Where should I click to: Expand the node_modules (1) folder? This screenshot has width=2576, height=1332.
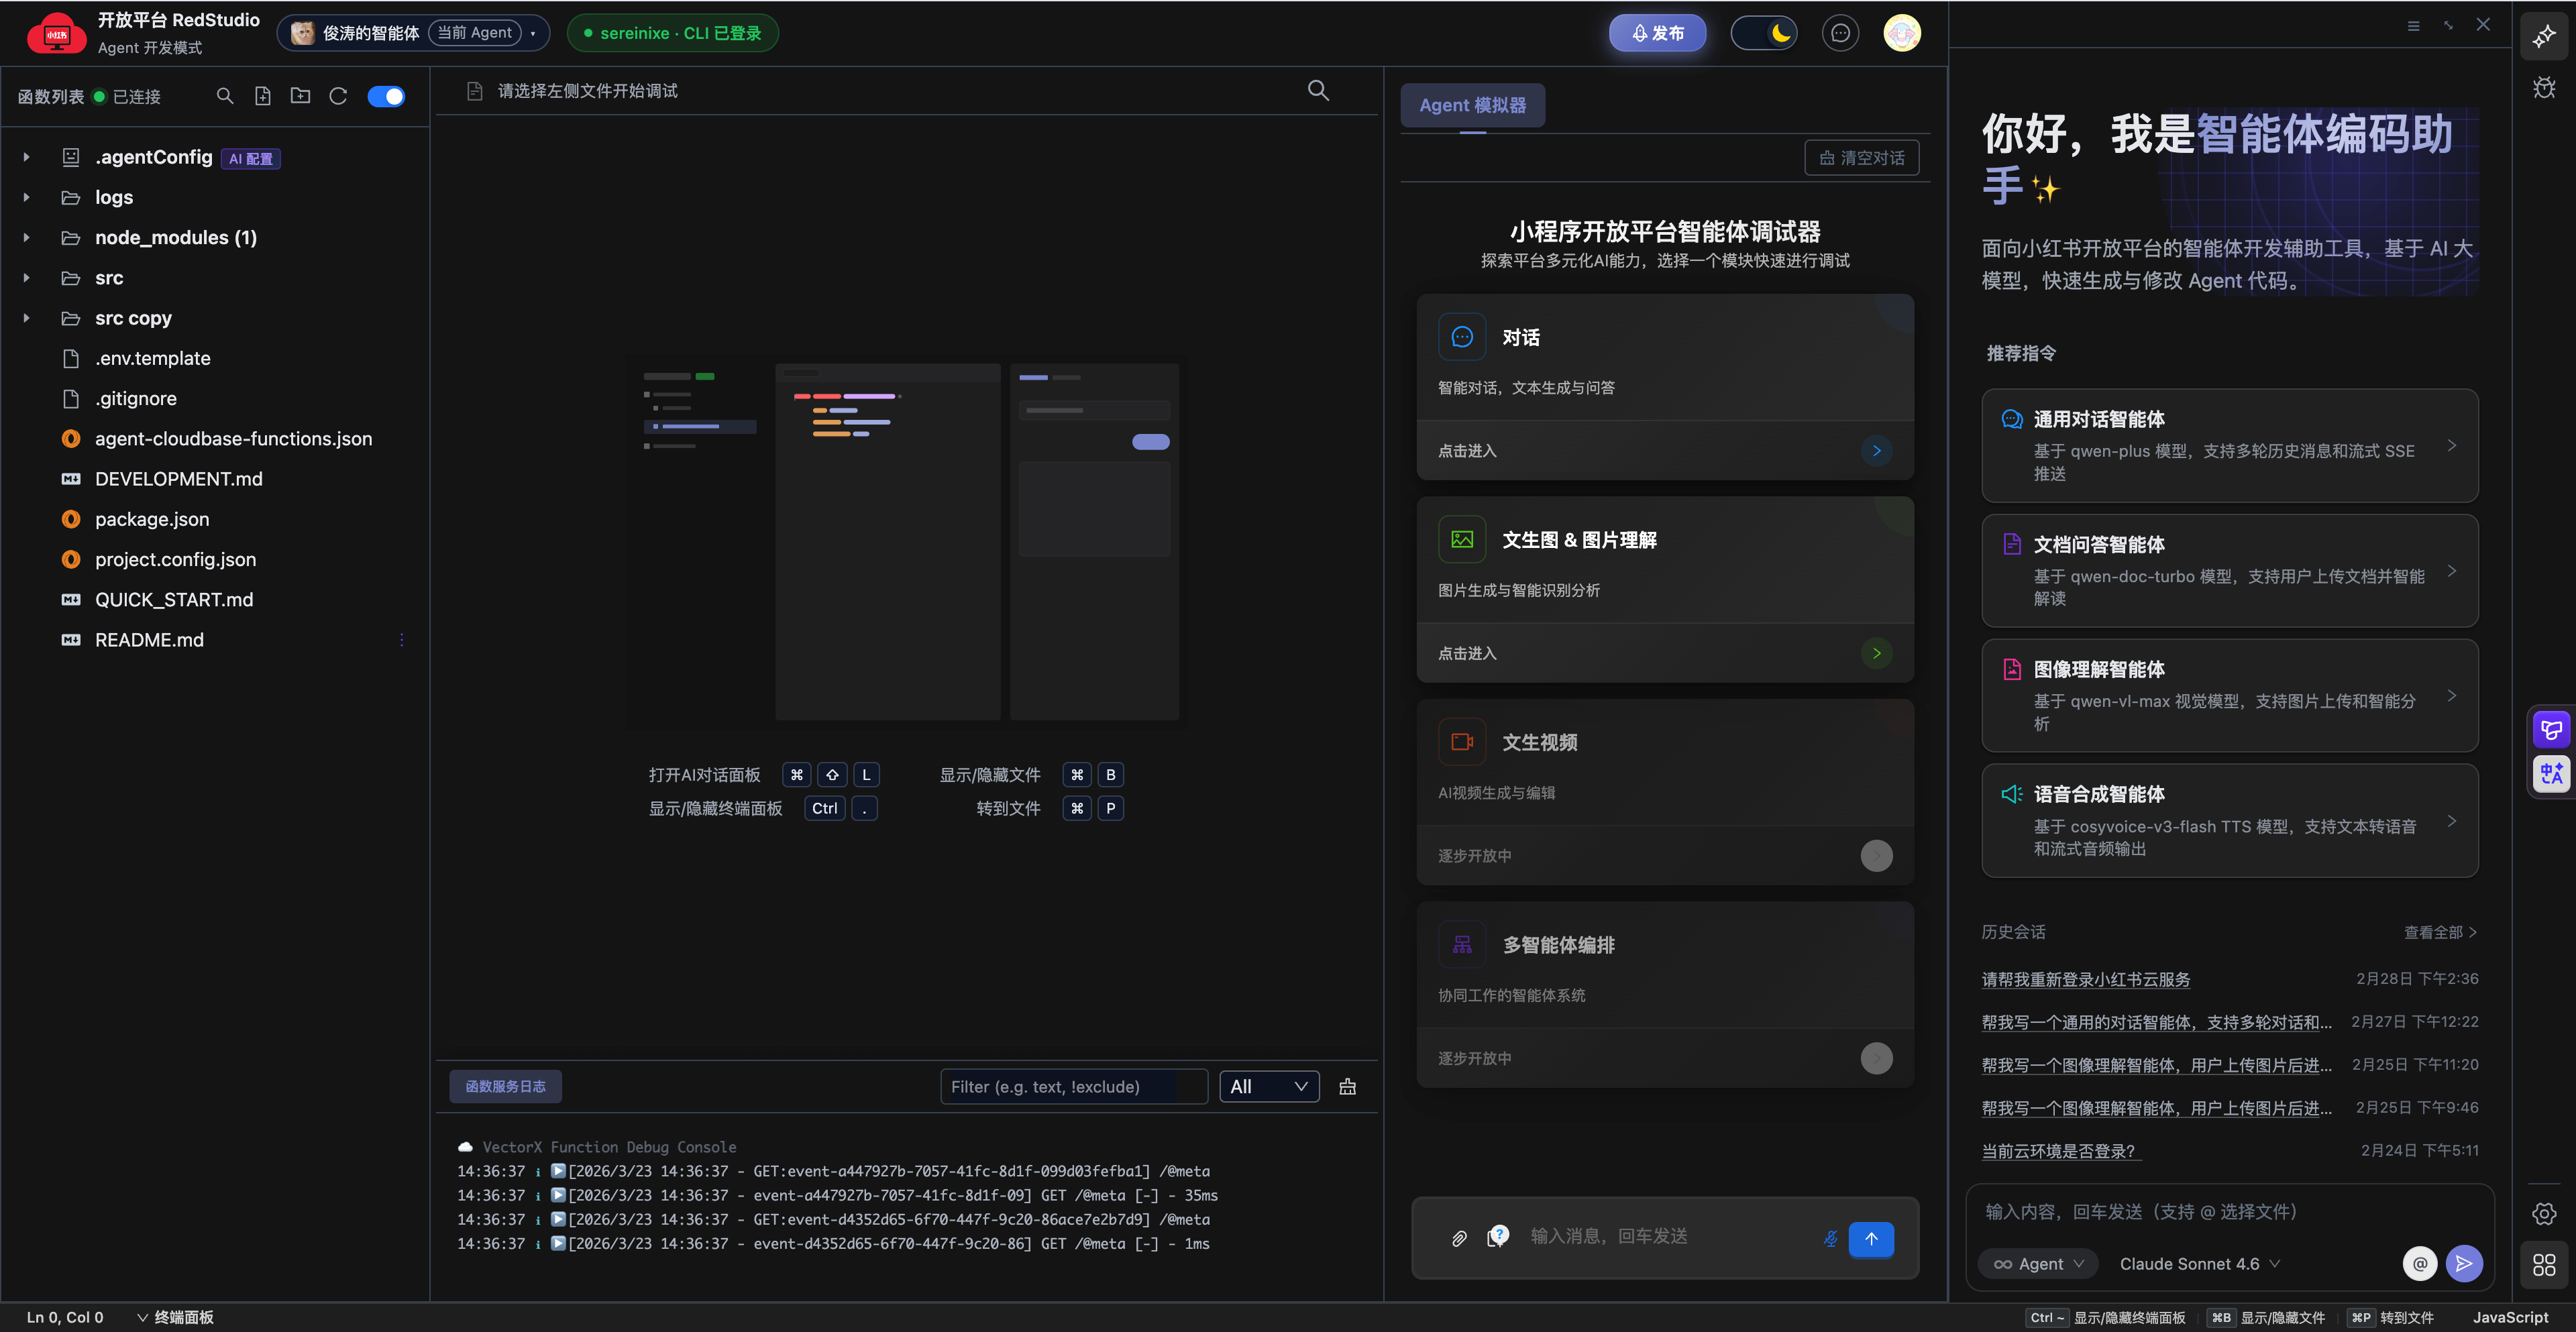[27, 238]
